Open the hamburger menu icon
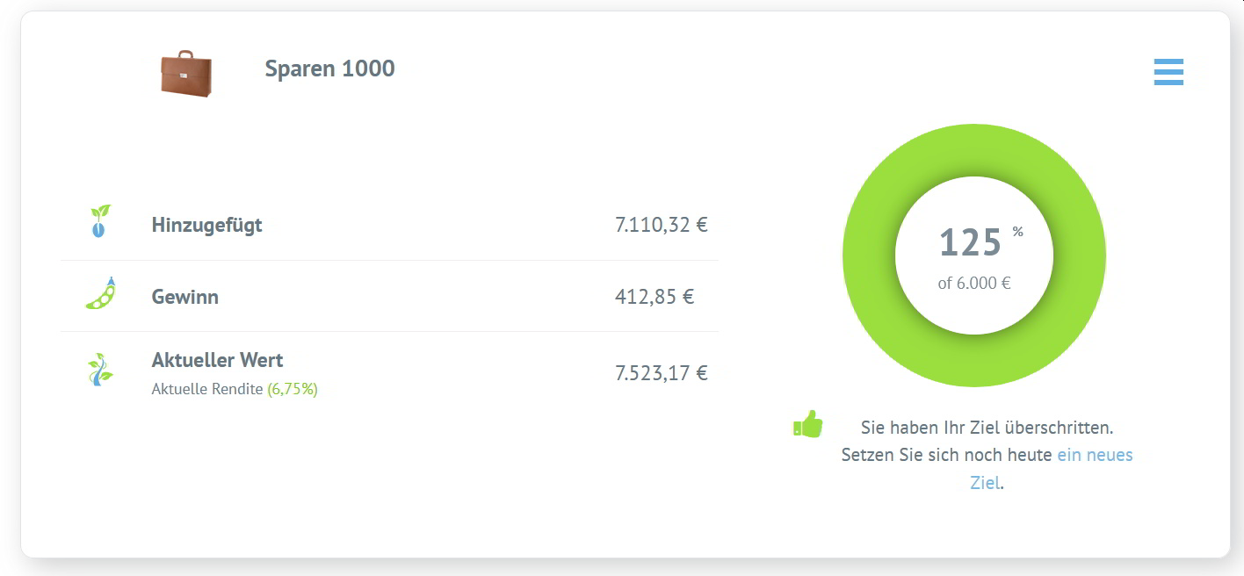This screenshot has height=576, width=1244. [x=1168, y=72]
